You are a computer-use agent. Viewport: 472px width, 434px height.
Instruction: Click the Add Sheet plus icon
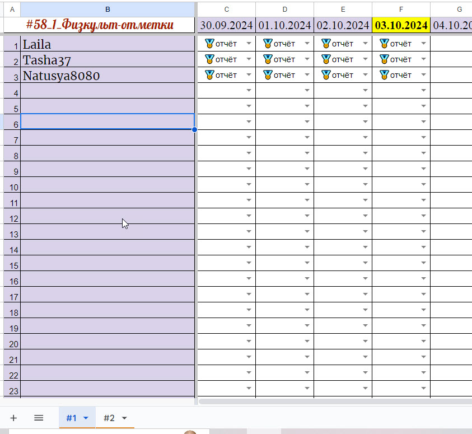pyautogui.click(x=13, y=418)
